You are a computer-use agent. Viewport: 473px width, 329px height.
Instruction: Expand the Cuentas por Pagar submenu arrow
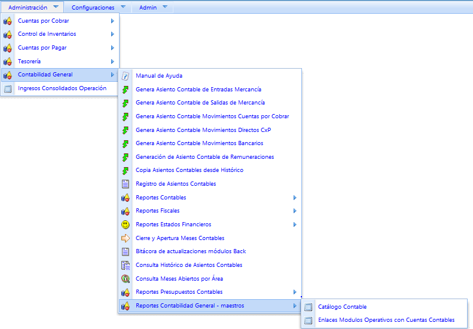[x=112, y=48]
